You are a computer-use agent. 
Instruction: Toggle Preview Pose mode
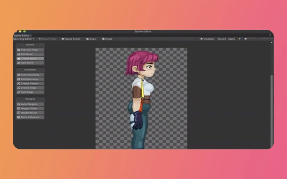[x=30, y=50]
